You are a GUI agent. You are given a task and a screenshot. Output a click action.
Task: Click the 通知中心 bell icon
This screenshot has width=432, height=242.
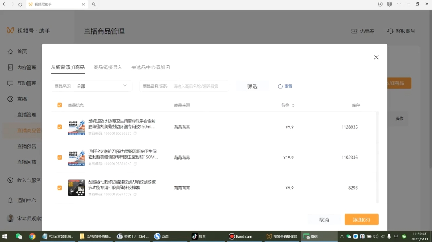pos(10,200)
